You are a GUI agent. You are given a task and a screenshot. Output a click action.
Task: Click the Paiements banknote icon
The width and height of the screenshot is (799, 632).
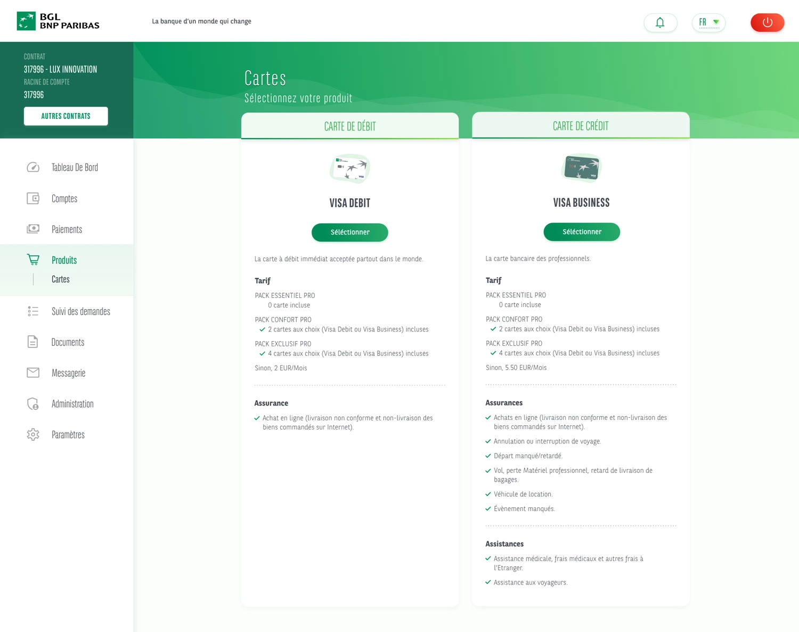click(x=33, y=229)
